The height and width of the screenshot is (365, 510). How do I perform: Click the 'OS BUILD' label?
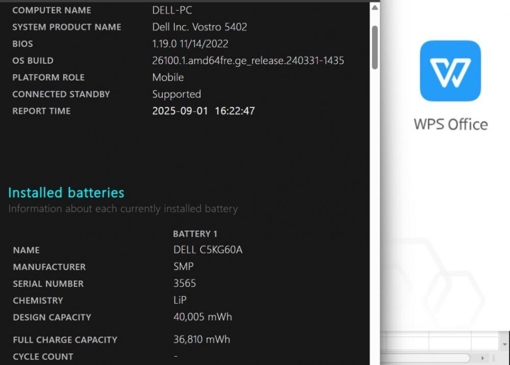(33, 61)
